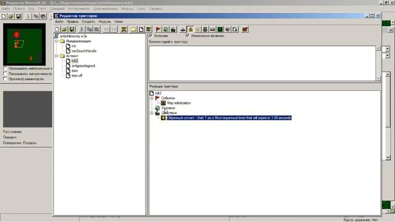Select the "Map initialization" event

tap(179, 103)
